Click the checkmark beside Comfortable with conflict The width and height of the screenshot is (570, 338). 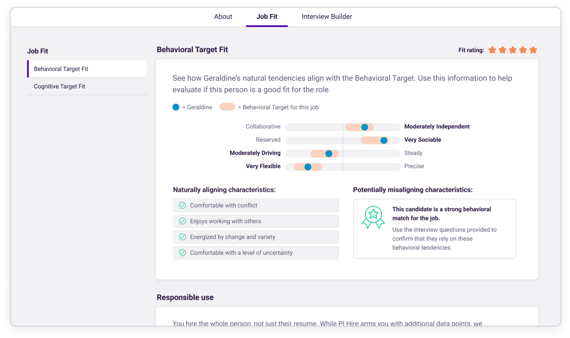[182, 205]
